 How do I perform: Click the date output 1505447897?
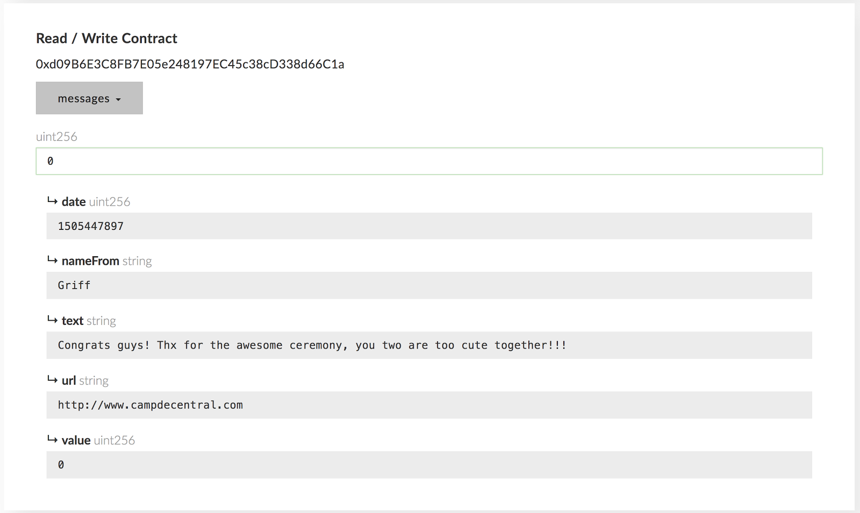tap(91, 226)
